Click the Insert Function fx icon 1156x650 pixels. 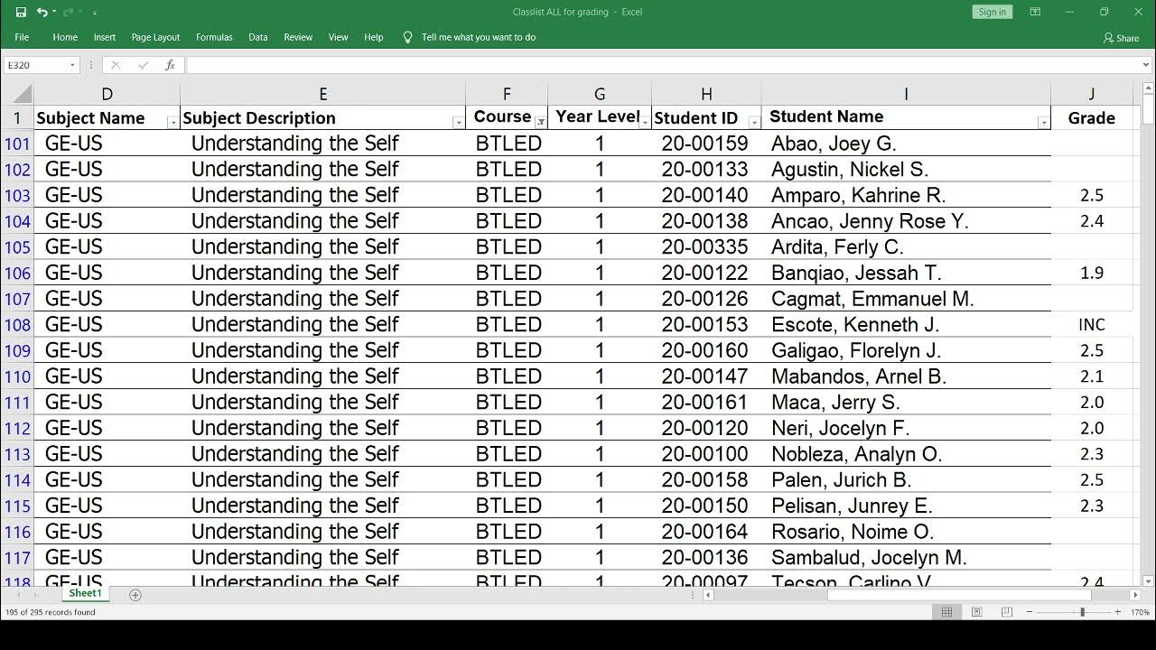pyautogui.click(x=170, y=65)
